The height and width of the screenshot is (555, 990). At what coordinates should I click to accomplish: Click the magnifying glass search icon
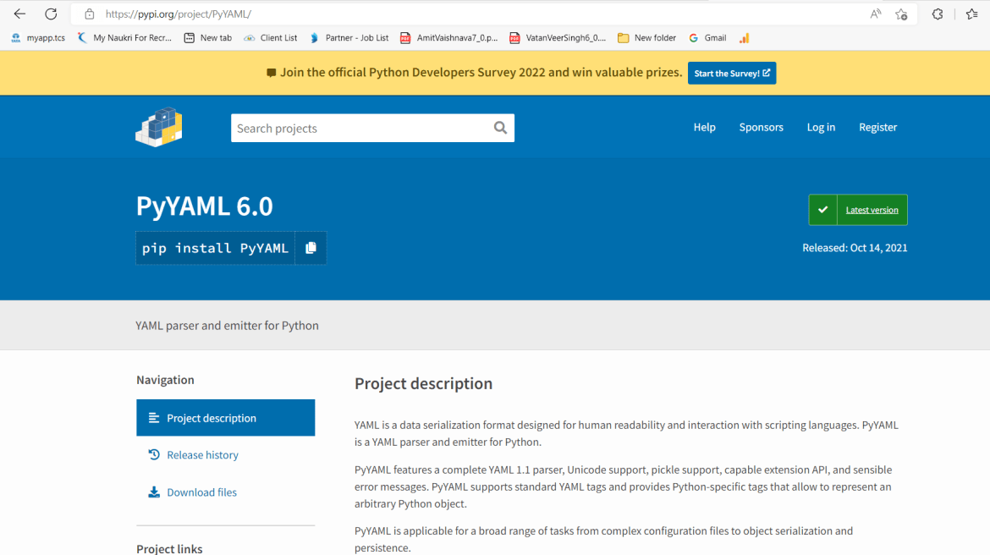click(501, 128)
